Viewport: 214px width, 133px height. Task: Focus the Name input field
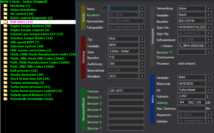123,8
